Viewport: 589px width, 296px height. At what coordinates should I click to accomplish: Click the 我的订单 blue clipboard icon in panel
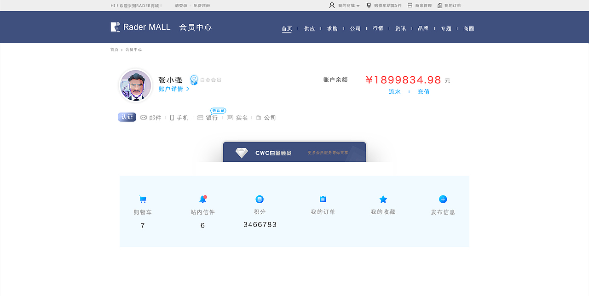click(x=323, y=199)
